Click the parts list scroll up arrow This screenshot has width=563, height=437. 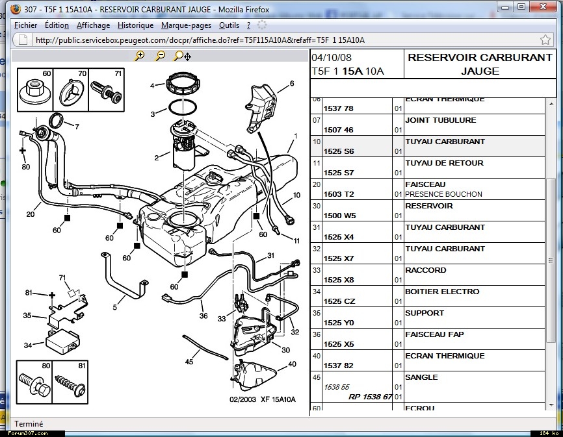551,104
